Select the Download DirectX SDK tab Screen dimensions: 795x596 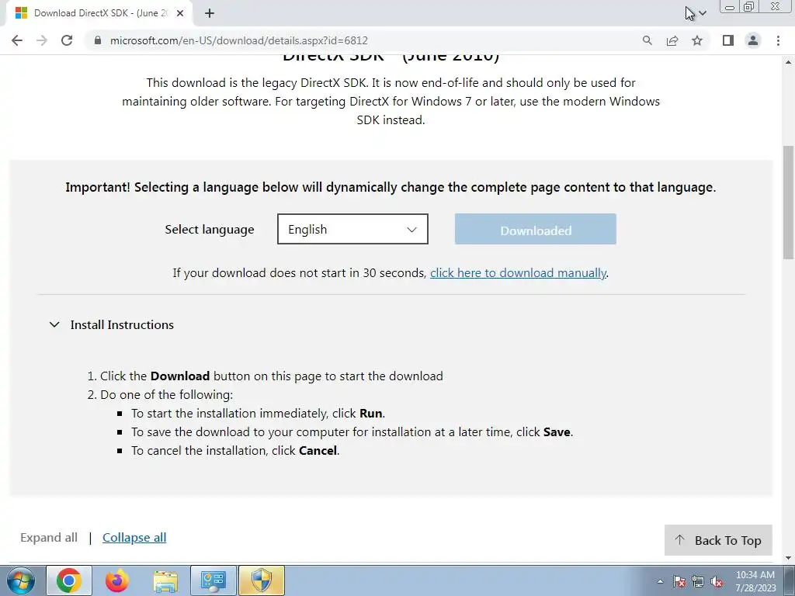99,13
